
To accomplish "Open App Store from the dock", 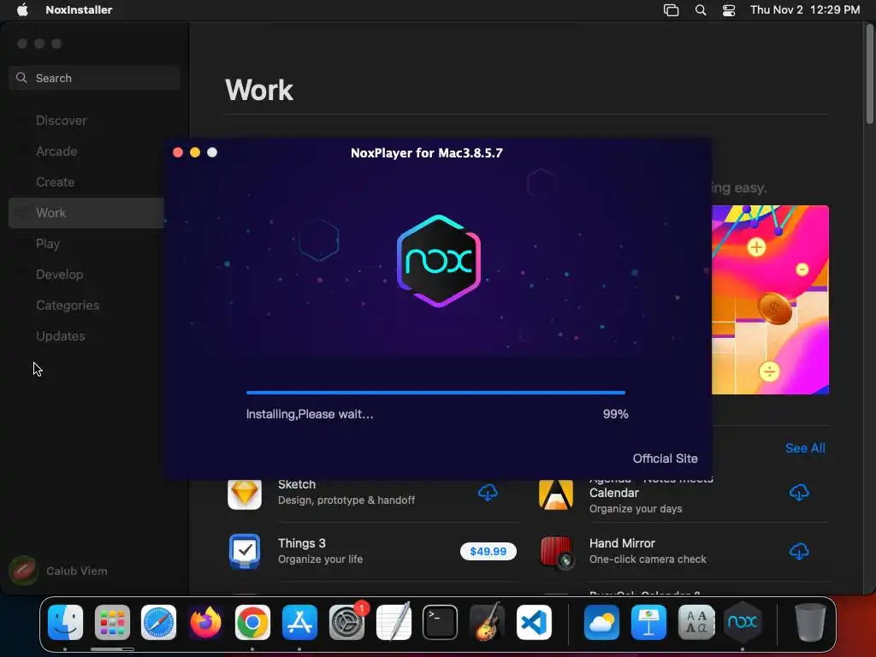I will tap(299, 622).
